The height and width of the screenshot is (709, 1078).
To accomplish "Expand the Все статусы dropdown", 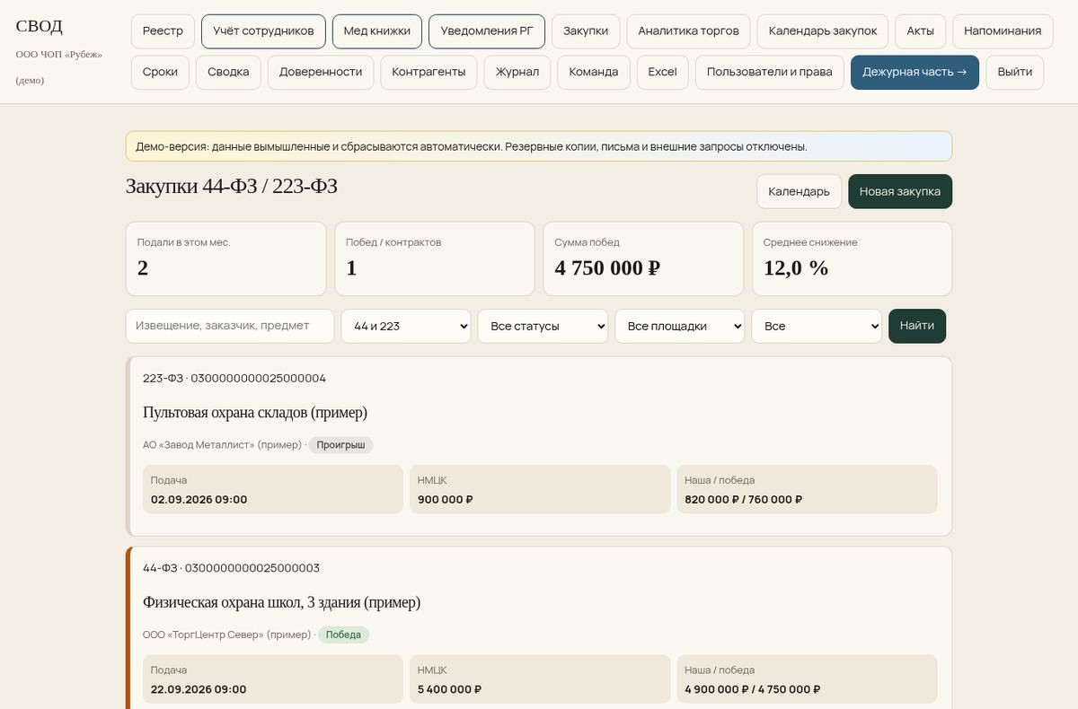I will [543, 326].
